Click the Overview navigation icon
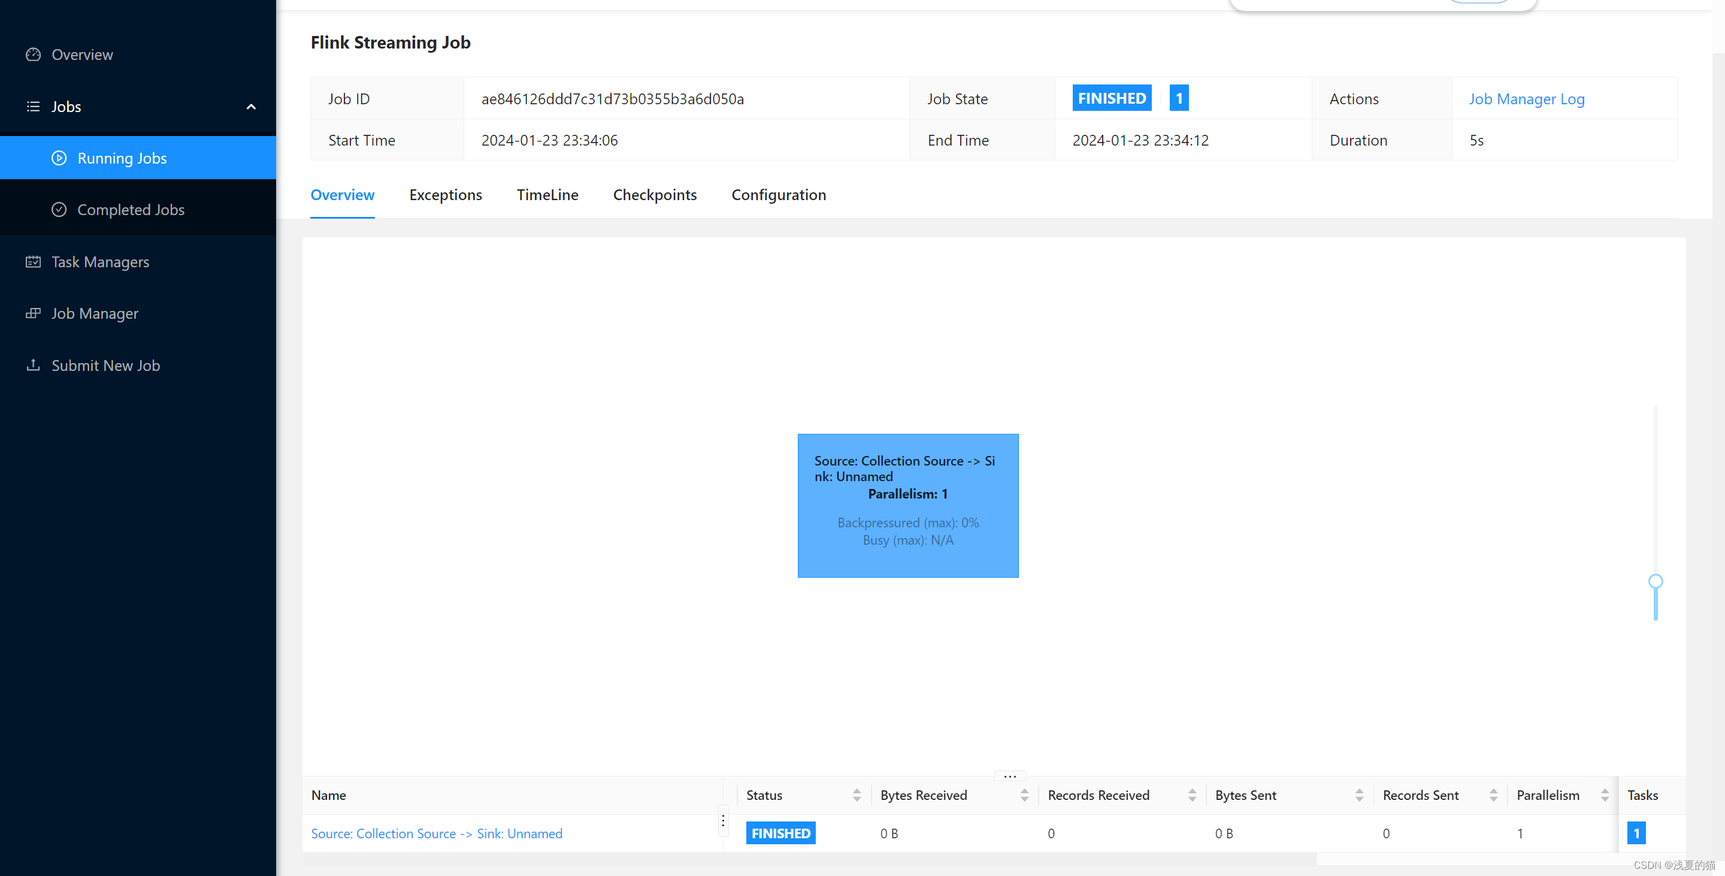This screenshot has width=1725, height=876. [x=34, y=54]
